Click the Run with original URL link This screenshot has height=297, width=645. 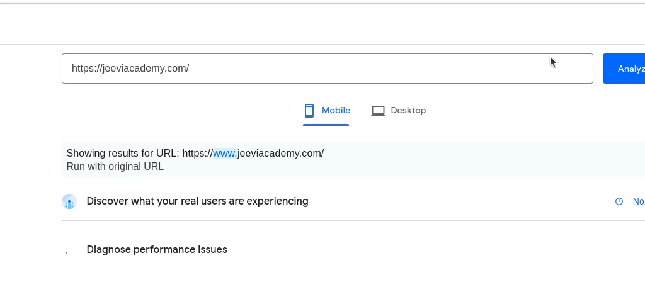tap(115, 166)
